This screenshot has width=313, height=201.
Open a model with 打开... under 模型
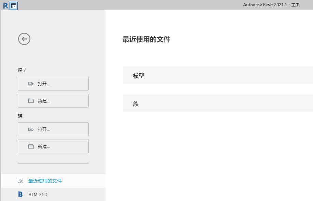(53, 84)
